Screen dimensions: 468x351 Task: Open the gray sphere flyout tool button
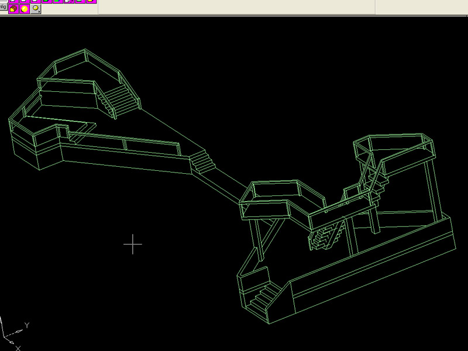[36, 9]
